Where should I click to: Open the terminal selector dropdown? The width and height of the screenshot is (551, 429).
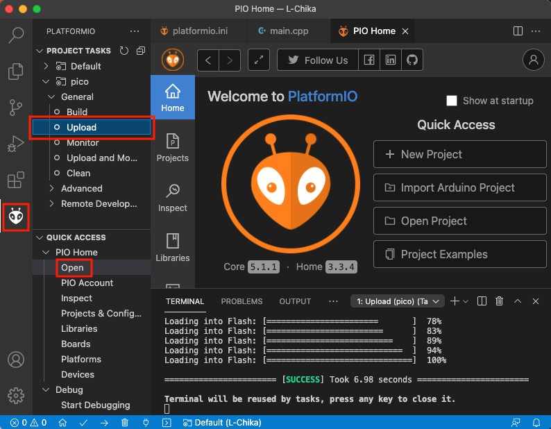[x=398, y=301]
